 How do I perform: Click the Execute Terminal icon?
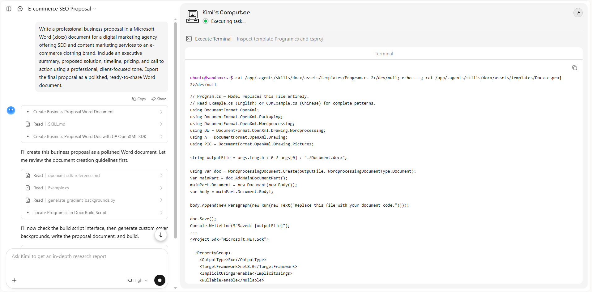189,39
